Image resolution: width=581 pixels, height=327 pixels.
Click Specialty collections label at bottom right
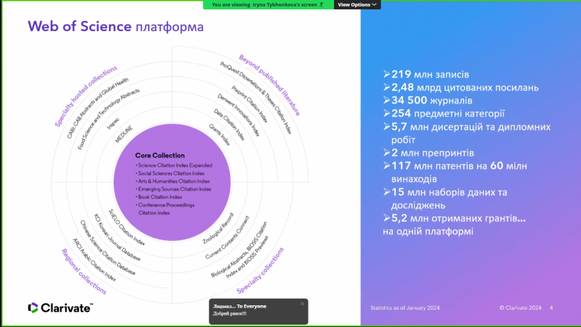coord(260,270)
